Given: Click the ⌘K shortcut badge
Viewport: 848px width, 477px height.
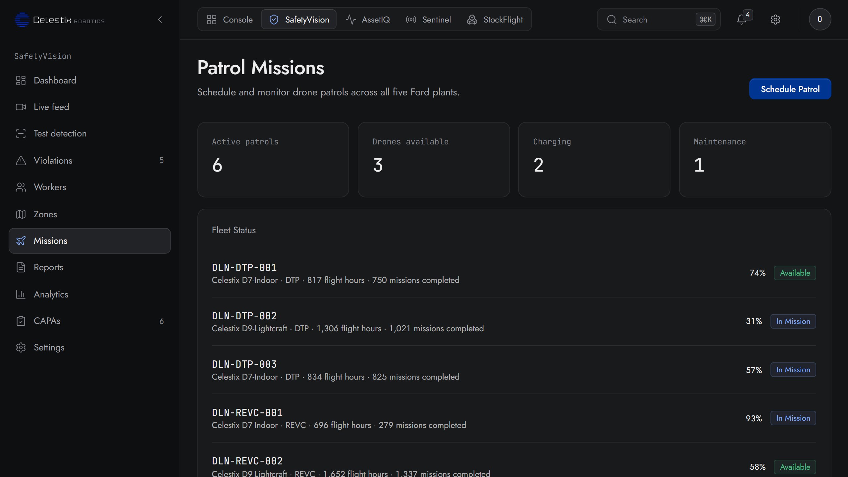Looking at the screenshot, I should (705, 20).
